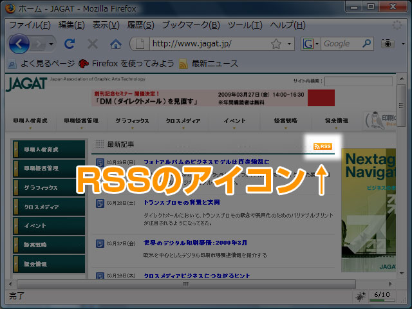
Task: Open article フォトアルバムのビジネスモデルは百花繚乱に
Action: click(206, 162)
